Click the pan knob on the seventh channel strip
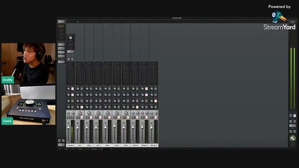 [x=126, y=113]
